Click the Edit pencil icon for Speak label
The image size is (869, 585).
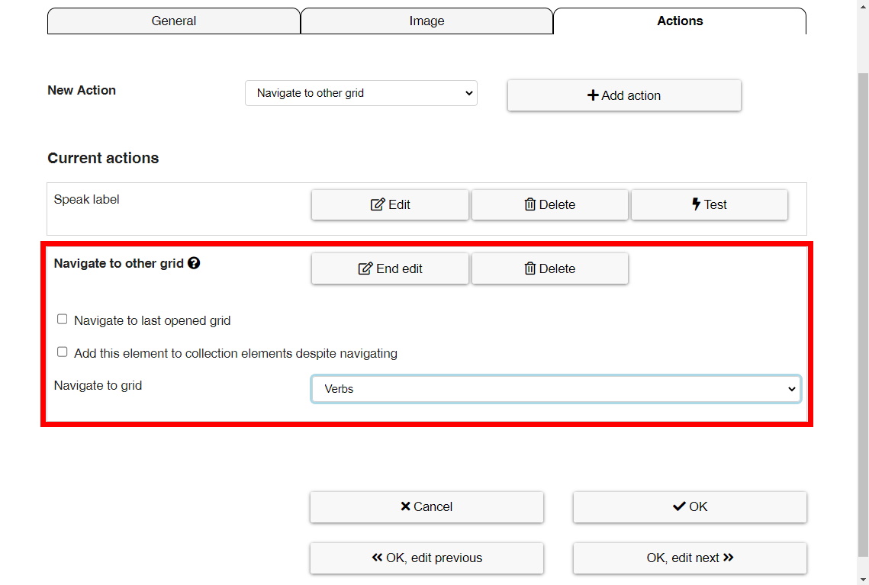376,204
